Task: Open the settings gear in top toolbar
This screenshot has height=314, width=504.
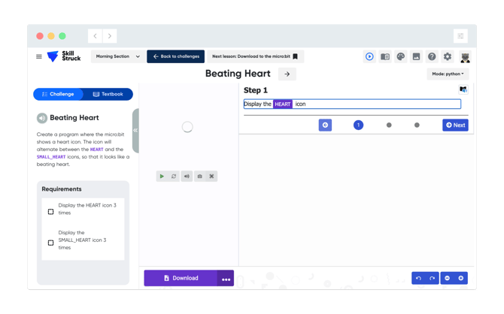Action: [x=448, y=56]
